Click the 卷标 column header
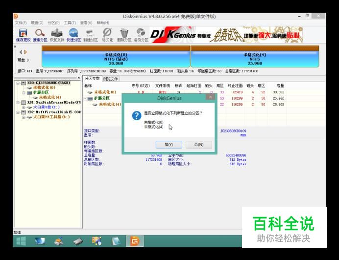339x260 pixels. click(x=88, y=86)
